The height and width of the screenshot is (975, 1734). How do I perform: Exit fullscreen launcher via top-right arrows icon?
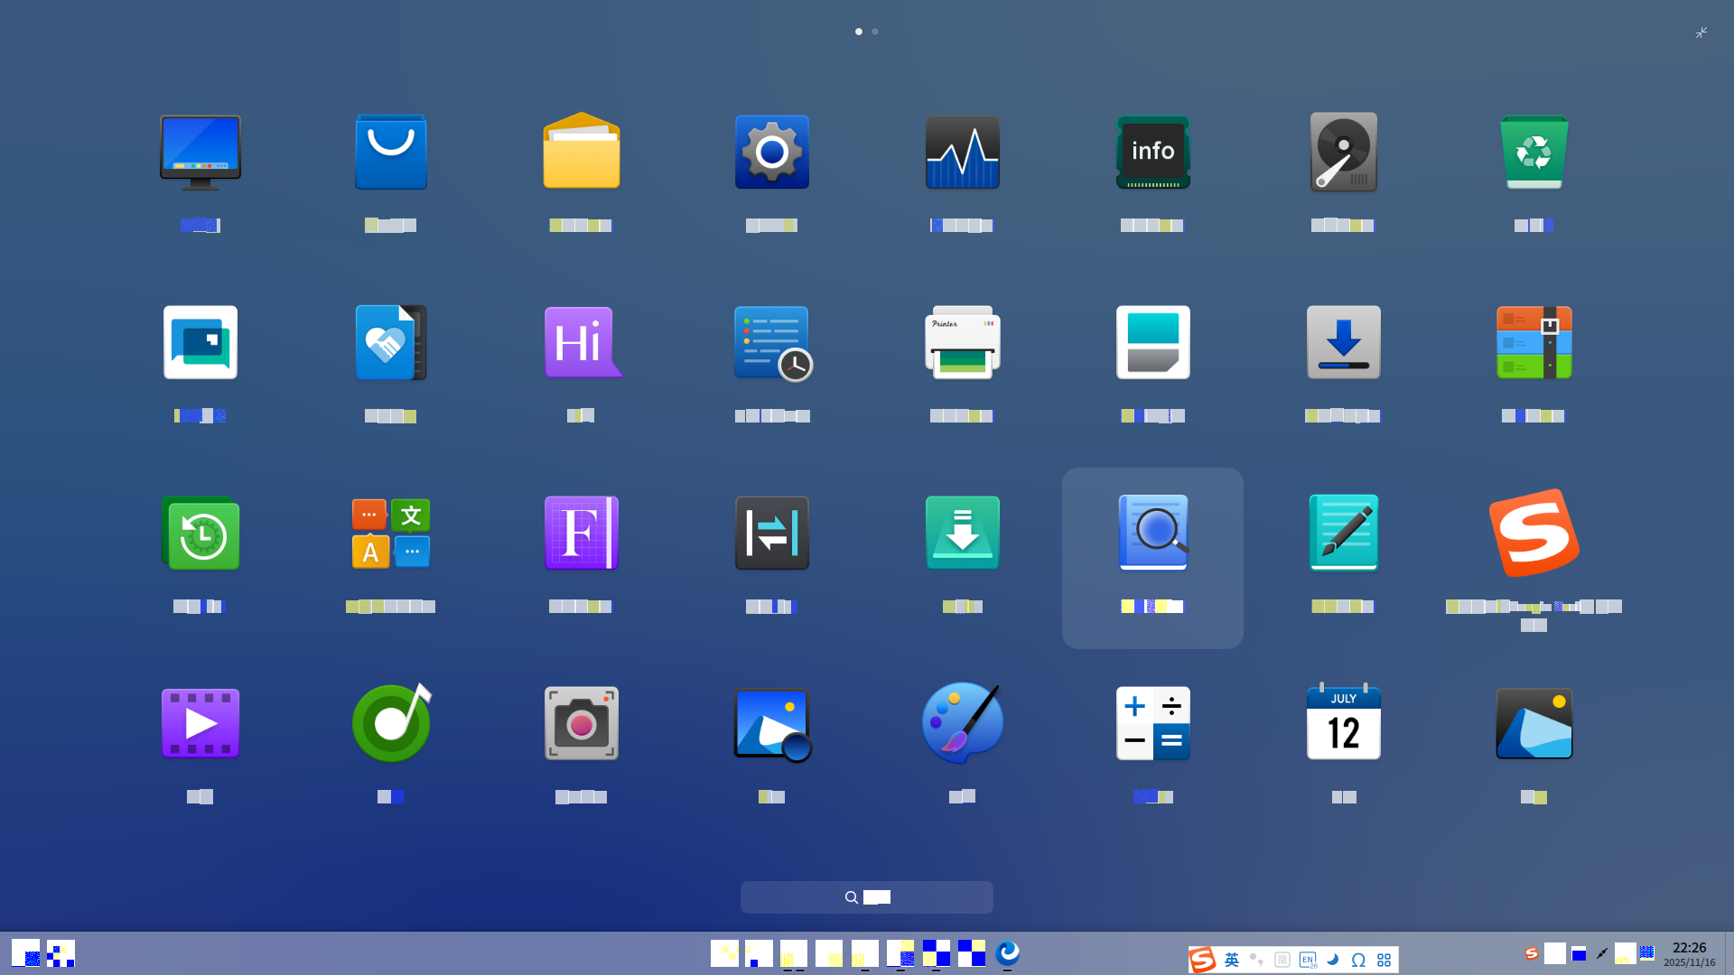pos(1701,32)
